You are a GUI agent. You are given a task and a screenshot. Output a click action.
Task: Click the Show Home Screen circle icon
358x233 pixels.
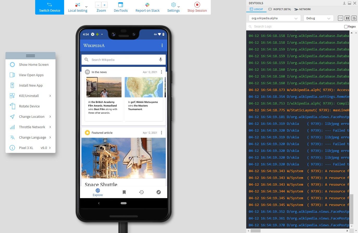point(12,64)
